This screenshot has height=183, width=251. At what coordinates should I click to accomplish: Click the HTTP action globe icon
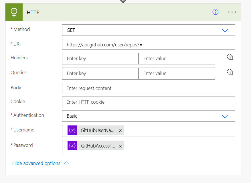[x=14, y=12]
